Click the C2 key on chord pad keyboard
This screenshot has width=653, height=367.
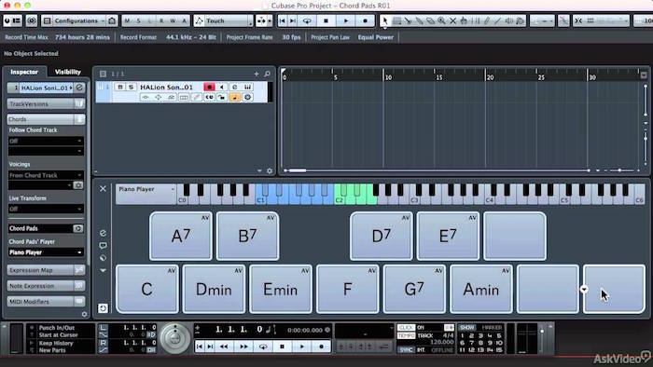coord(339,200)
